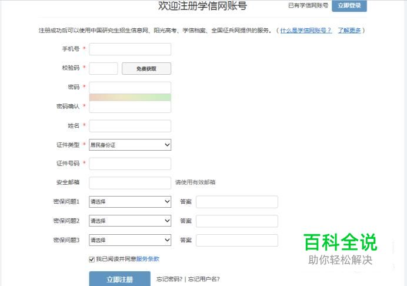The image size is (407, 286).
Task: Focus the 密码确认 confirm password field
Action: (x=130, y=107)
